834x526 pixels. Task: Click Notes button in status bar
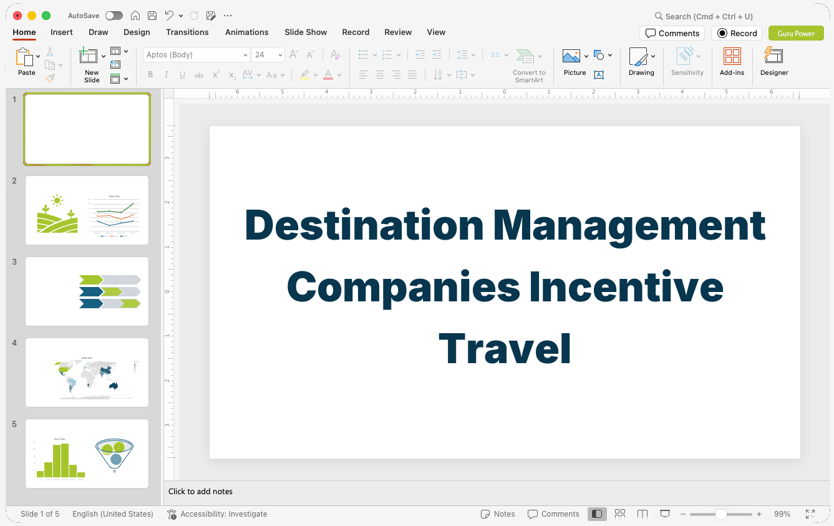tap(498, 514)
